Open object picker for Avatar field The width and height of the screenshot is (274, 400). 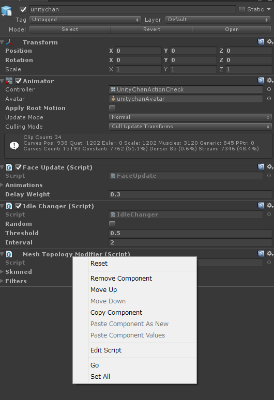[x=269, y=99]
